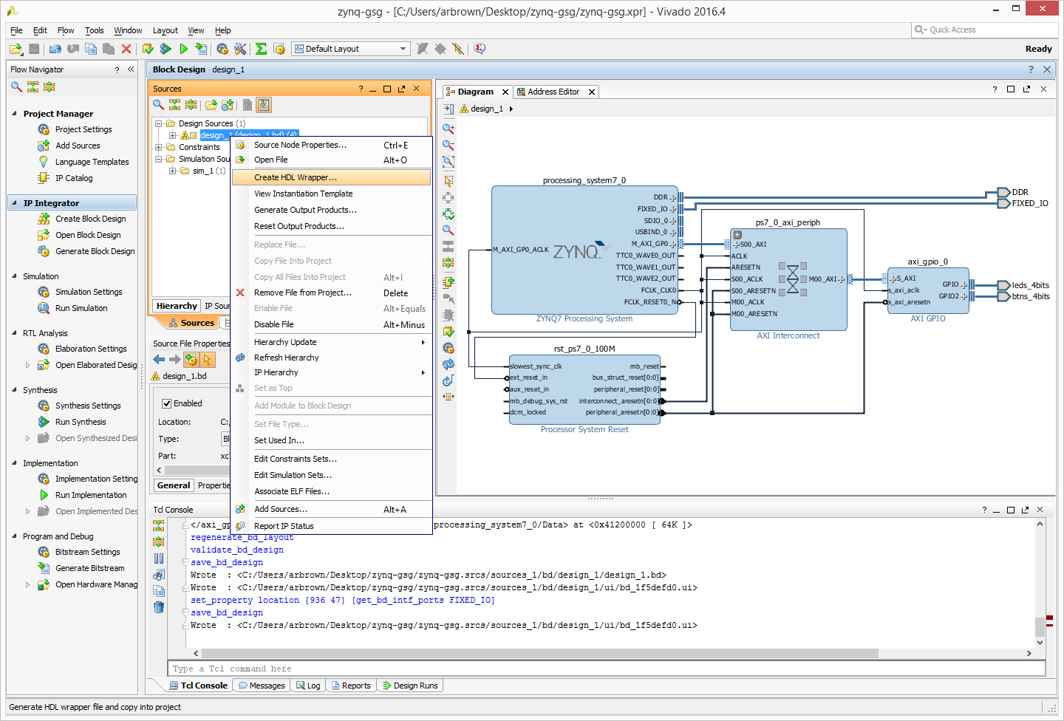Collapse the Project Manager section
1064x721 pixels.
14,114
